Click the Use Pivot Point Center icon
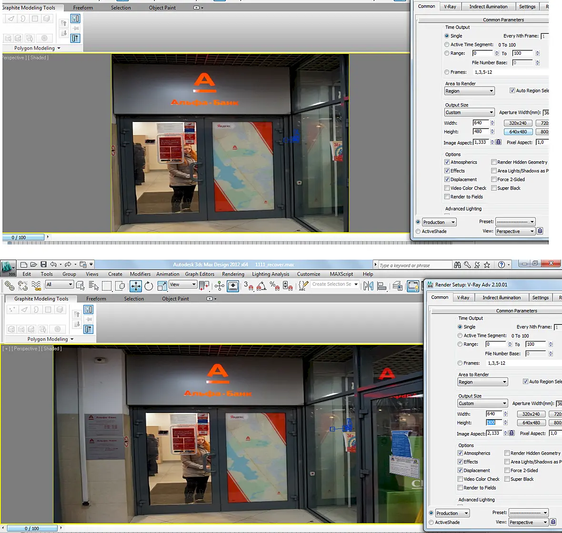The width and height of the screenshot is (562, 533). coord(204,286)
